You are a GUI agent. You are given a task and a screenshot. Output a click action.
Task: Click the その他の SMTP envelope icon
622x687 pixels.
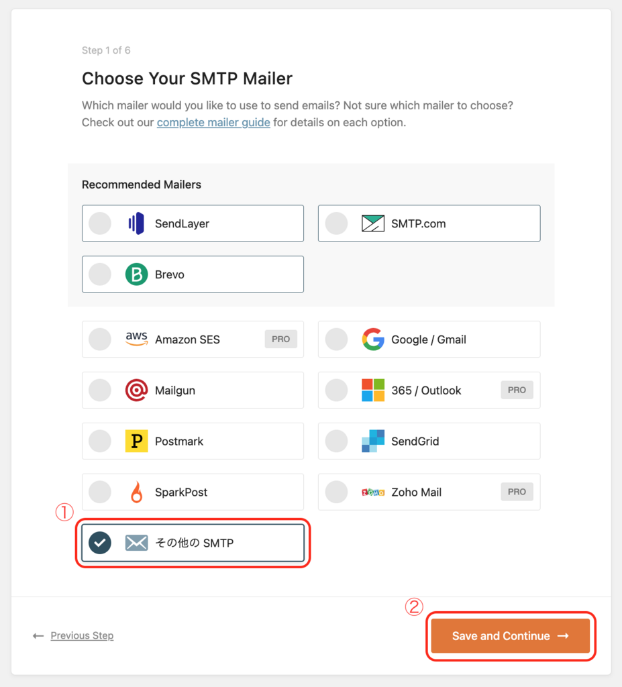click(x=136, y=543)
